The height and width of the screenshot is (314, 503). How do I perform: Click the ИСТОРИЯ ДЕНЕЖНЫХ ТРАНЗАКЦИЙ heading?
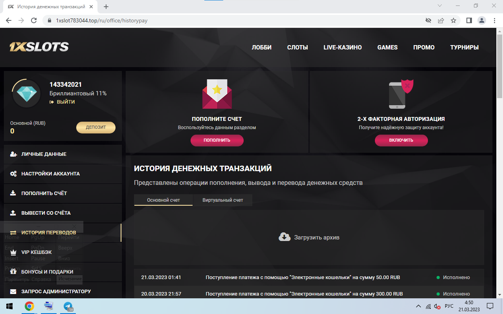(203, 169)
